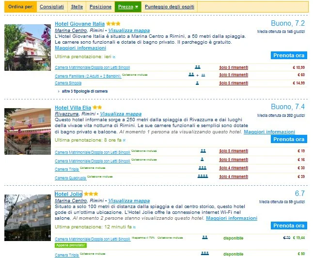The image size is (313, 258).
Task: Open Camera Quadrupla at Villa Elia
Action: 70,178
